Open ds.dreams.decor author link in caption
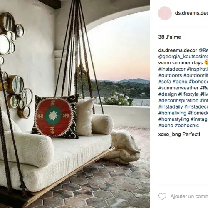Image resolution: width=208 pixels, height=208 pixels. coord(178,50)
